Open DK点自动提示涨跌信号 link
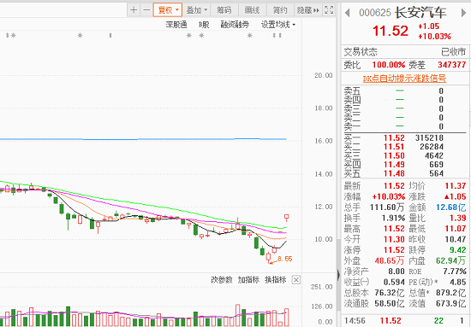The image size is (471, 327). pos(404,79)
